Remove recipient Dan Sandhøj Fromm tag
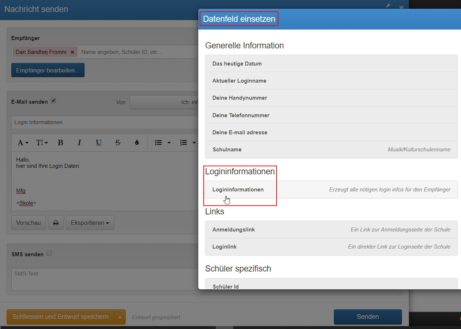Screen dimensions: 461x329 click(72, 52)
